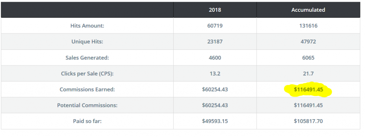Select accumulated sales value 6065

click(x=308, y=58)
